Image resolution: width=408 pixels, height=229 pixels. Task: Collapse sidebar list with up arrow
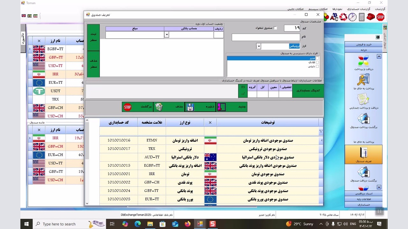coord(379,56)
